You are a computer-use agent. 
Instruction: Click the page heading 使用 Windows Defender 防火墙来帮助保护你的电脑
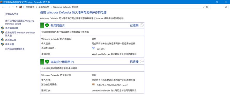[73, 13]
